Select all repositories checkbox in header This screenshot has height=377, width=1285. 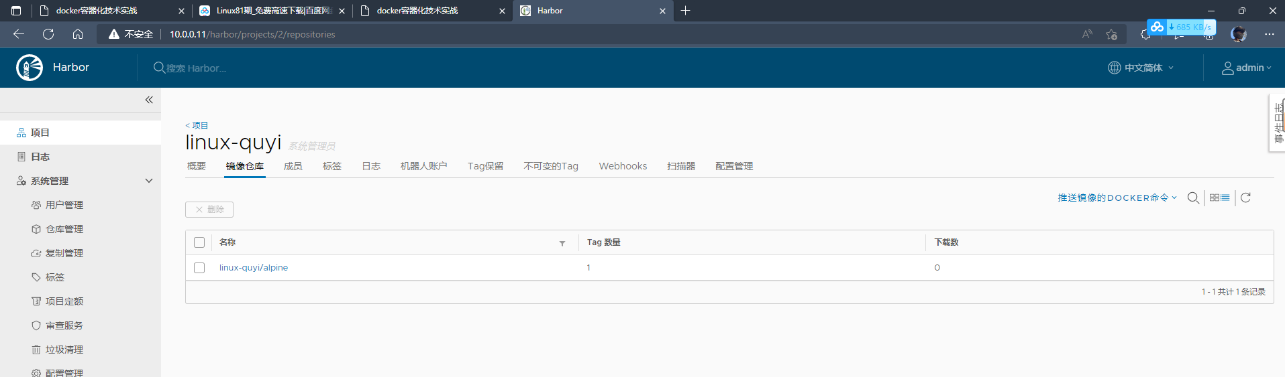point(199,242)
